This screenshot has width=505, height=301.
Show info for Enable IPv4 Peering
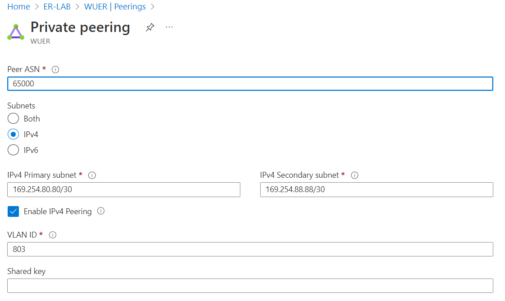tap(101, 211)
